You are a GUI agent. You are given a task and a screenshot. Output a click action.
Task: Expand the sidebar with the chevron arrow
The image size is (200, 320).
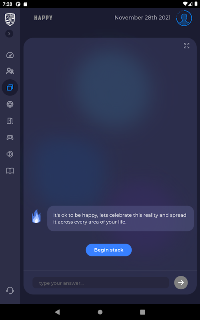(9, 34)
